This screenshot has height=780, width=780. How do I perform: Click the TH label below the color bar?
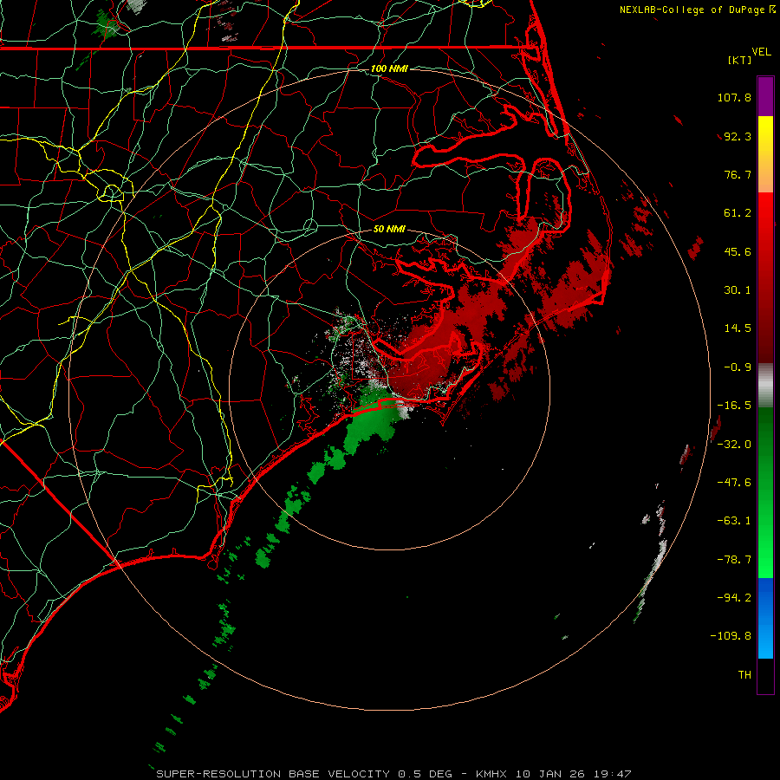click(x=744, y=675)
